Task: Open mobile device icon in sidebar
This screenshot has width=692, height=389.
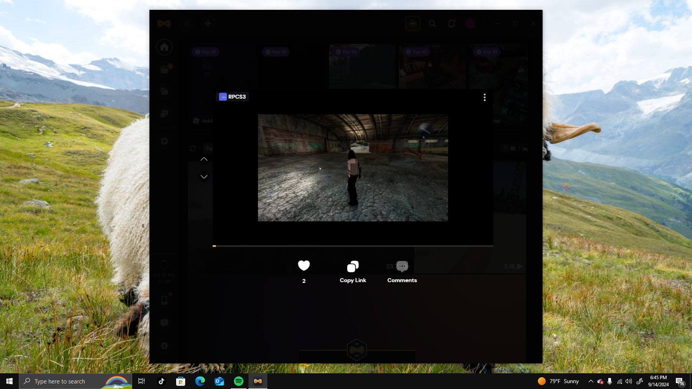Action: (x=164, y=300)
